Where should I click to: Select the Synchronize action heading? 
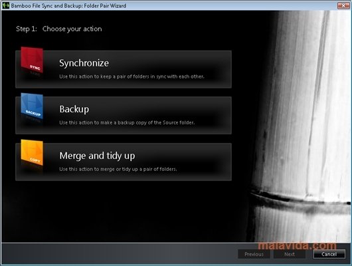click(84, 63)
